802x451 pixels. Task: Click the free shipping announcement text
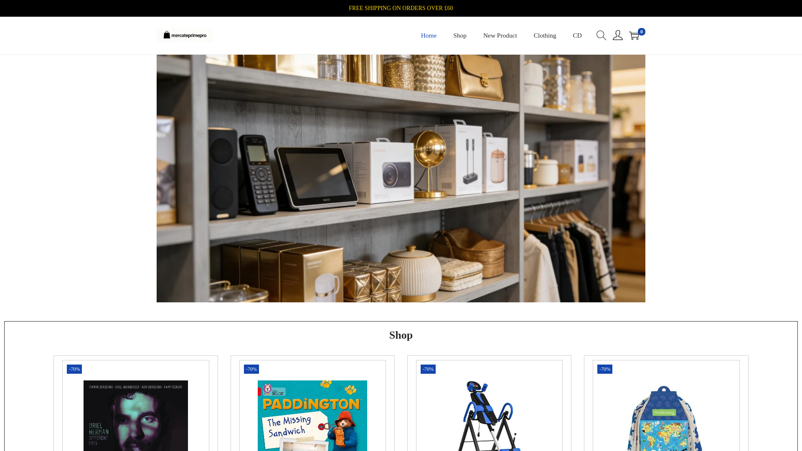click(x=401, y=8)
